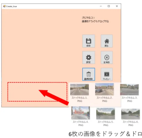Screen dimensions: 142x138
Task: Minimize the Create_true window
Action: pos(101,6)
